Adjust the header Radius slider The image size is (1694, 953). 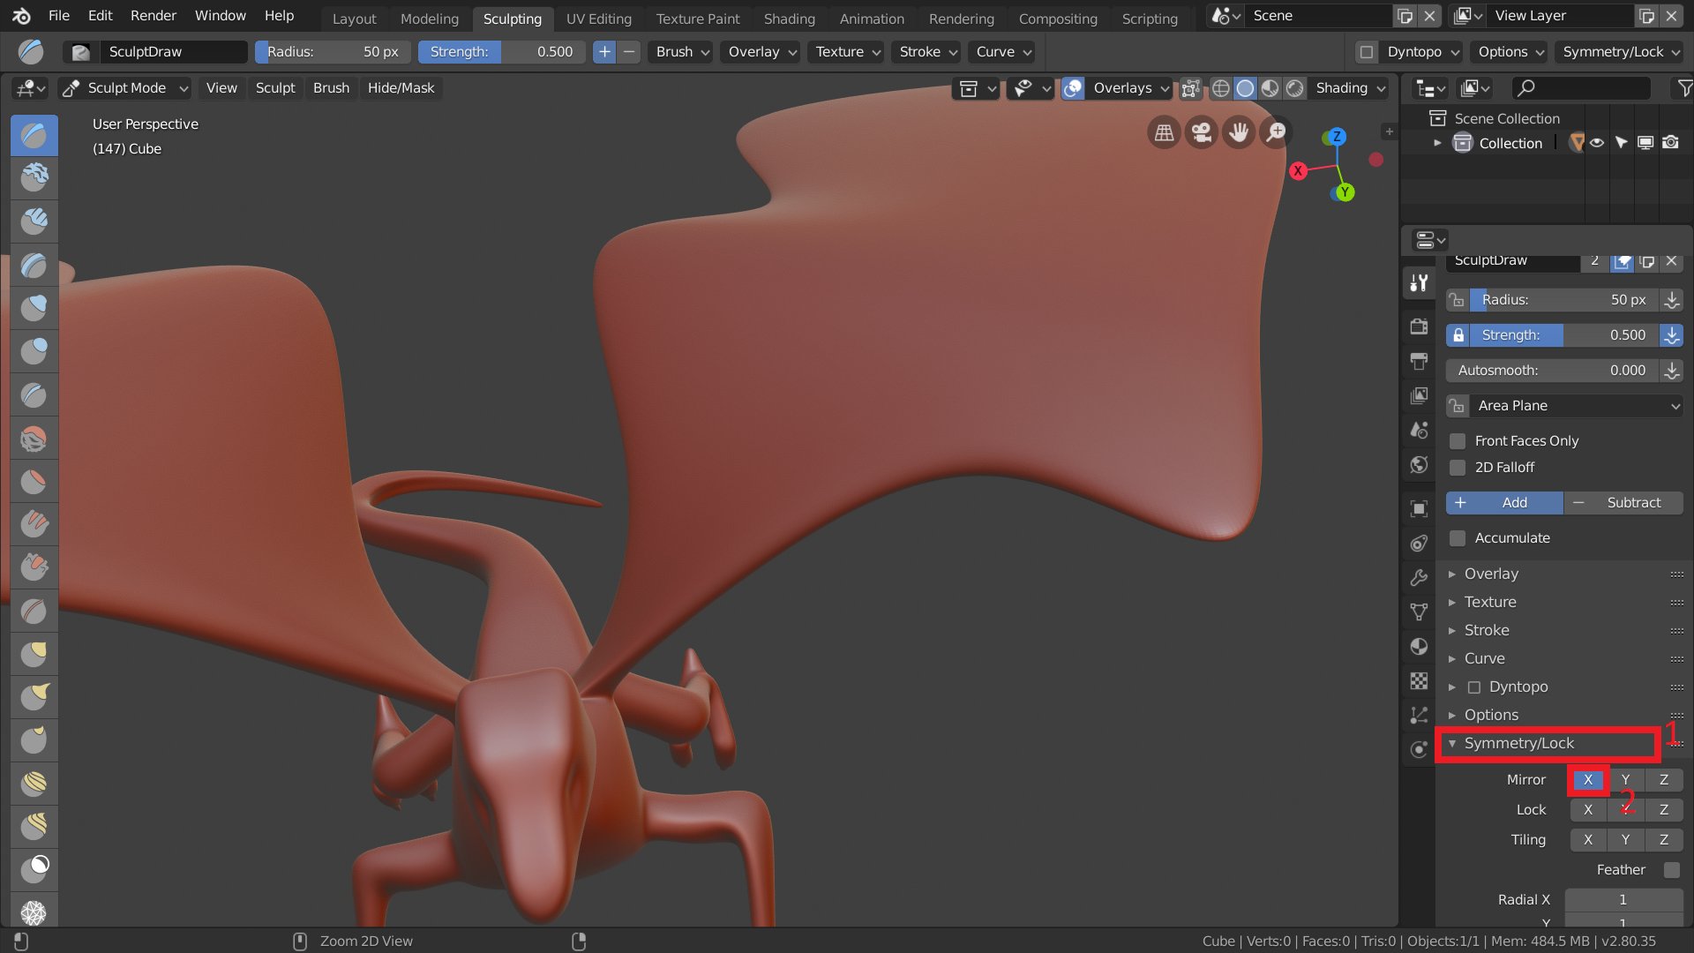click(x=333, y=52)
